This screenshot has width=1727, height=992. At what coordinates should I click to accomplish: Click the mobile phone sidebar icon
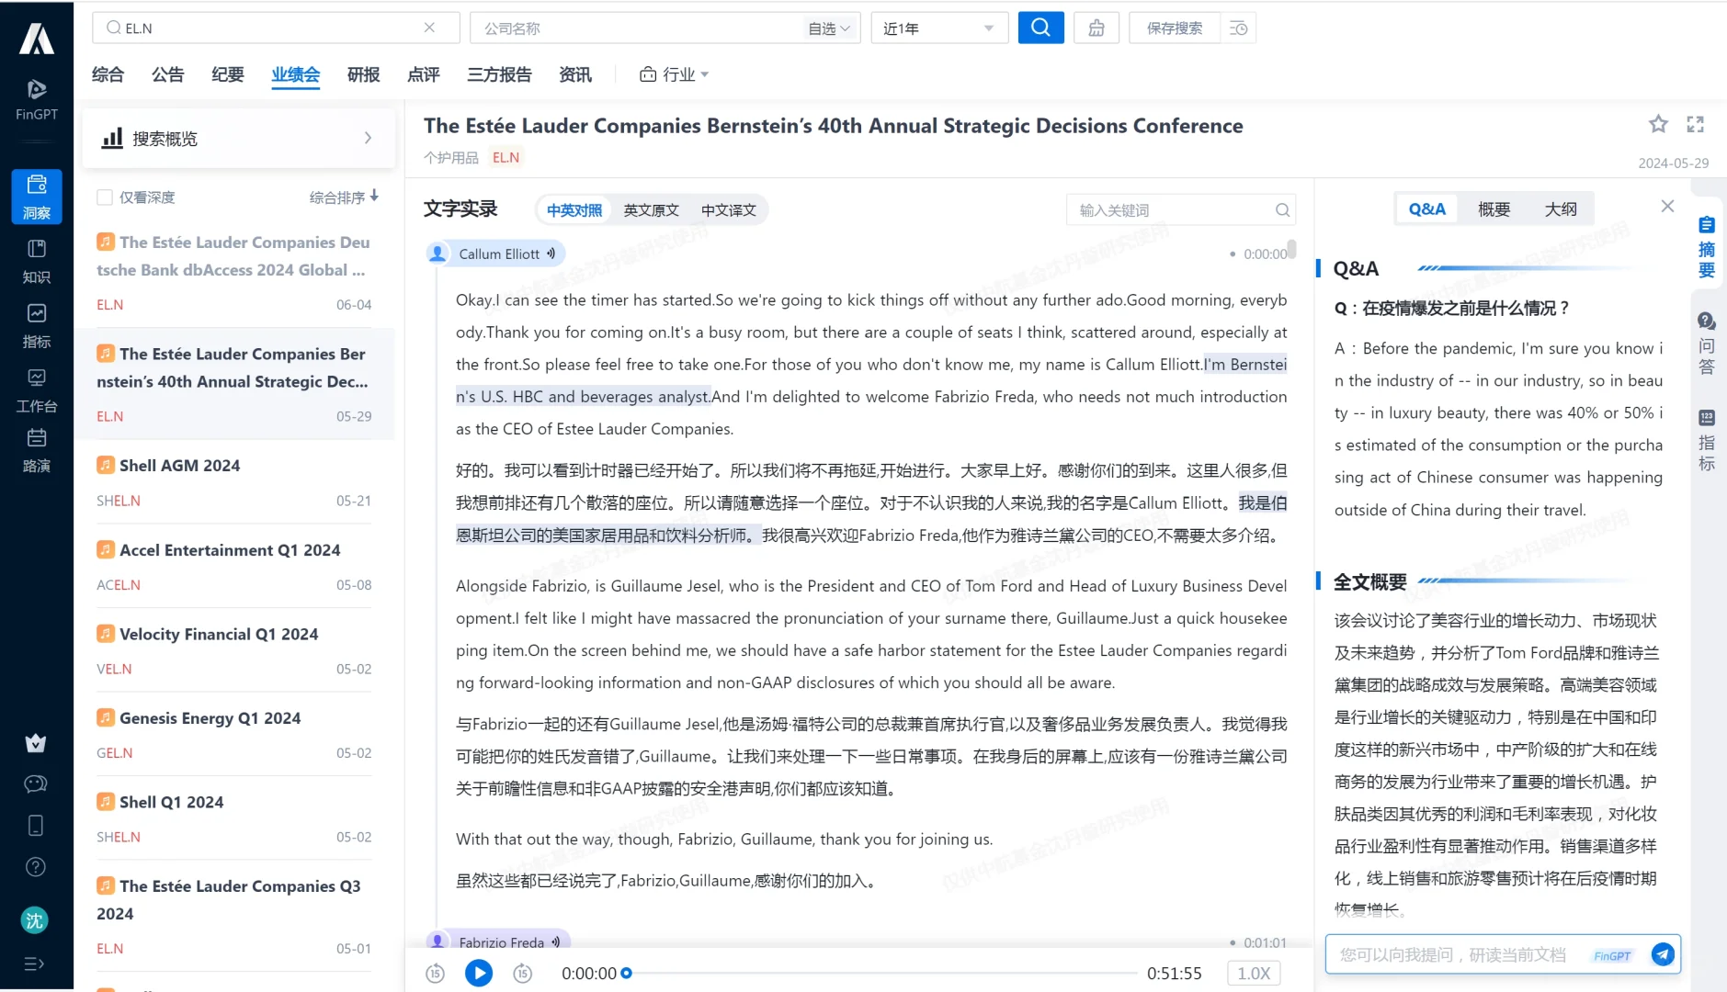pyautogui.click(x=36, y=826)
